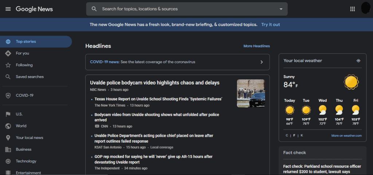
Task: Click the Technology chip icon
Action: tap(8, 161)
